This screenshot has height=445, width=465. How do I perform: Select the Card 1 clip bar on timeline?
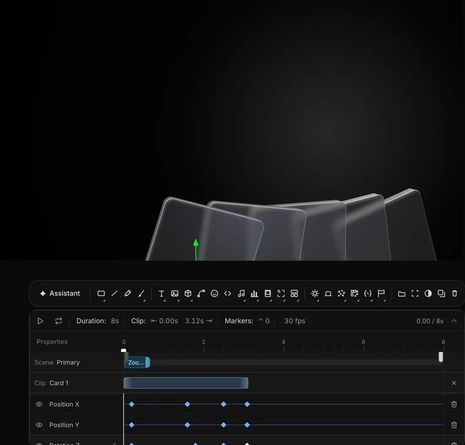point(186,383)
